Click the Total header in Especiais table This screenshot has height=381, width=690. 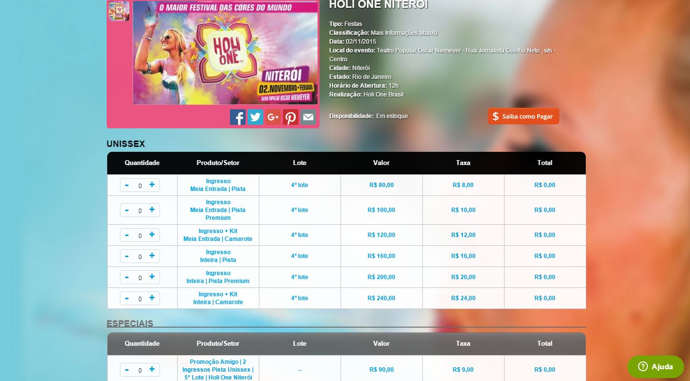click(x=545, y=343)
